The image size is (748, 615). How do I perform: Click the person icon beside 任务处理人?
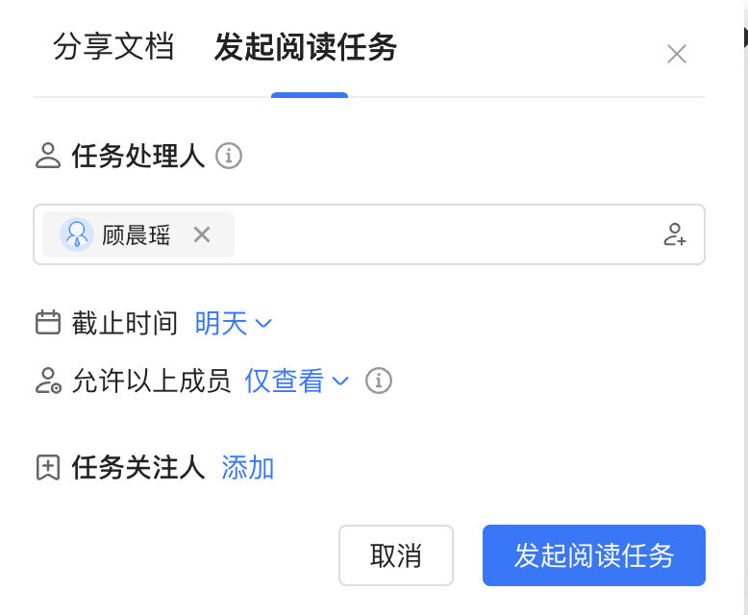click(48, 156)
